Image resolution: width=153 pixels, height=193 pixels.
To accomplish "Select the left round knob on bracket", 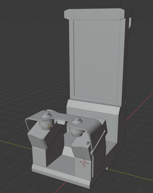I will click(46, 115).
